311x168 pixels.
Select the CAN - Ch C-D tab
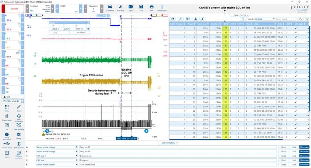pyautogui.click(x=239, y=15)
